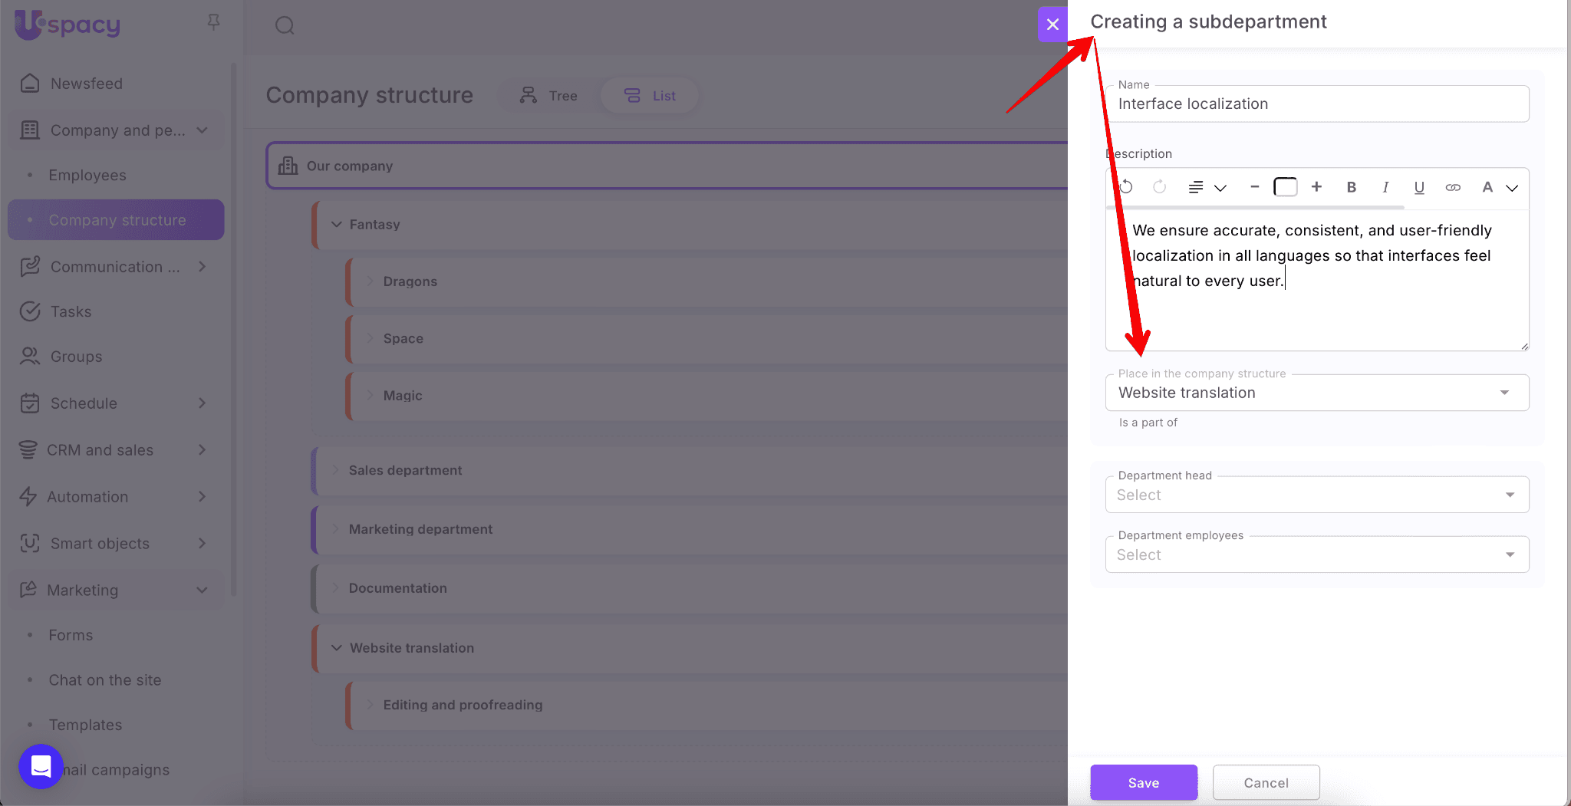Apply Italic formatting in description toolbar

[x=1385, y=187]
